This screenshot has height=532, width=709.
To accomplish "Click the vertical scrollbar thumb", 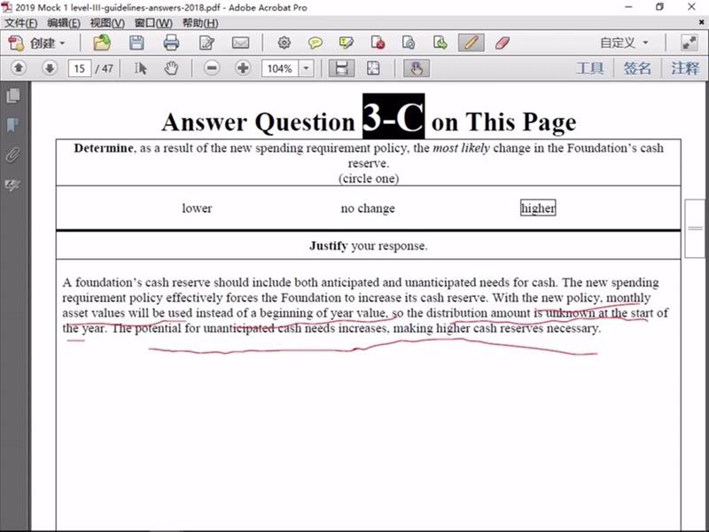I will pos(695,229).
